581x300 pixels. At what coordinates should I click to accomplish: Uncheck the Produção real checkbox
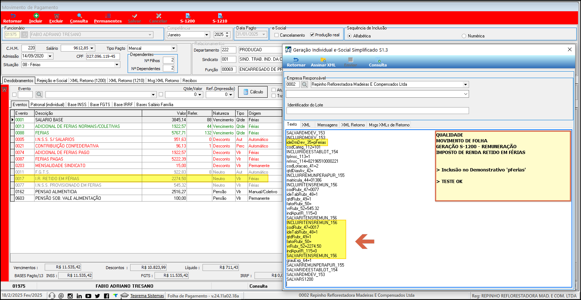312,35
